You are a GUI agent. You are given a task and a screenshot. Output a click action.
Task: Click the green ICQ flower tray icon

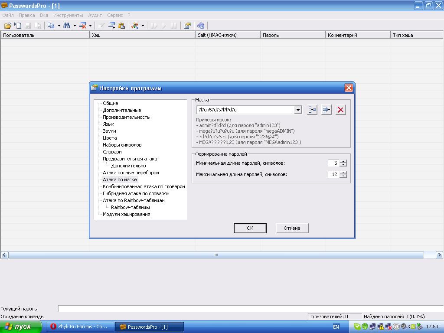point(365,326)
